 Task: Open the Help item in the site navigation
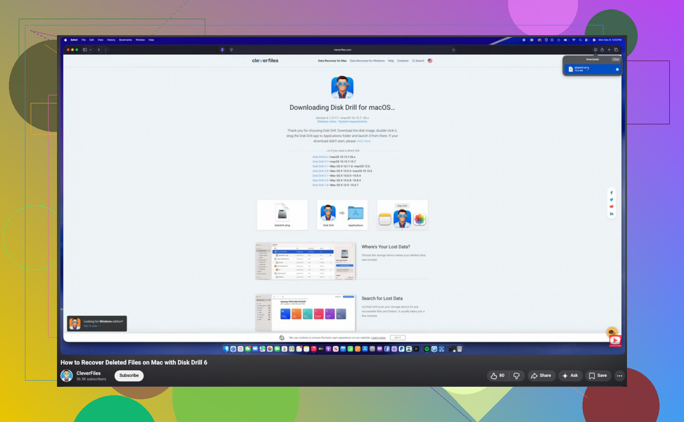391,61
